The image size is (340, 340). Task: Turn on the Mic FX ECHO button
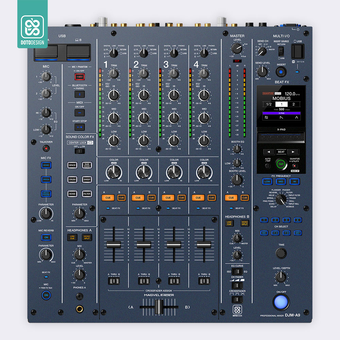[x=46, y=165]
